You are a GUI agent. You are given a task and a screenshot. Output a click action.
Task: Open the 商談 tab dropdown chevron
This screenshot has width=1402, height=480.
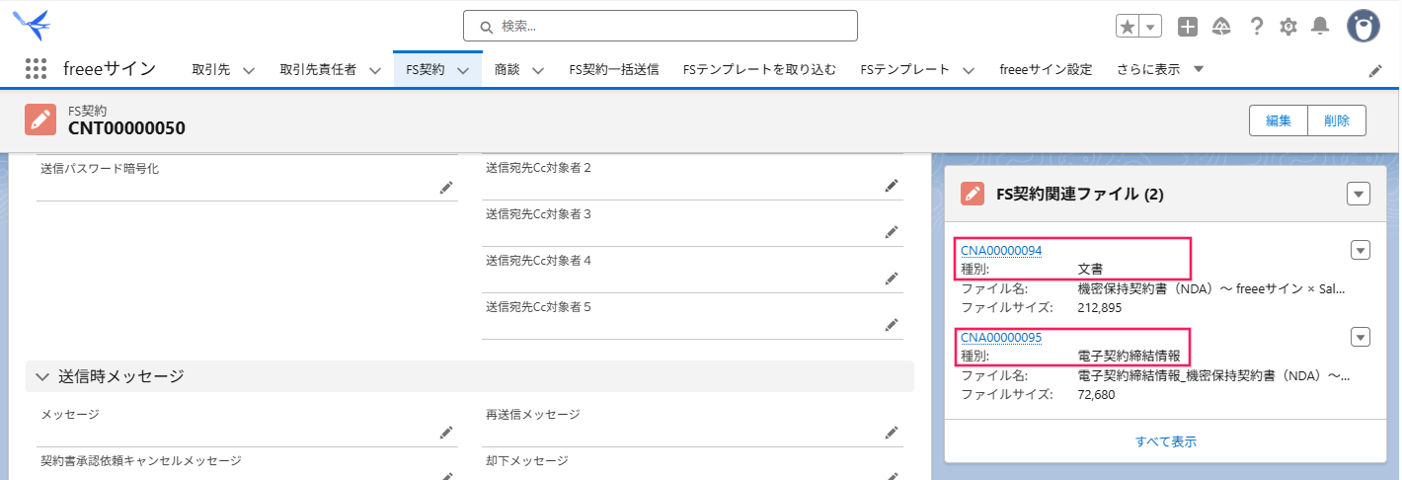point(538,70)
